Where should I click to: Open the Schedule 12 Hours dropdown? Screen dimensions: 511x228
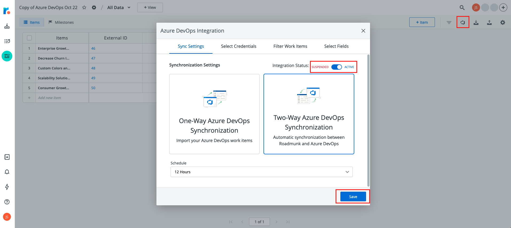(262, 172)
